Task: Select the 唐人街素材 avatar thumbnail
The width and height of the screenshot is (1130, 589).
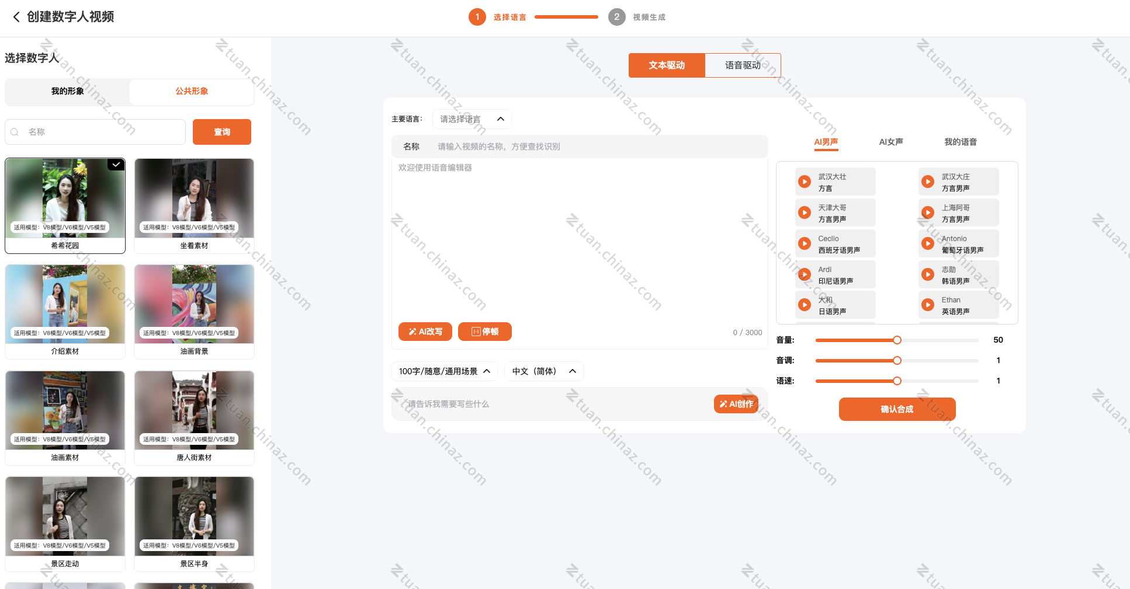Action: (194, 410)
